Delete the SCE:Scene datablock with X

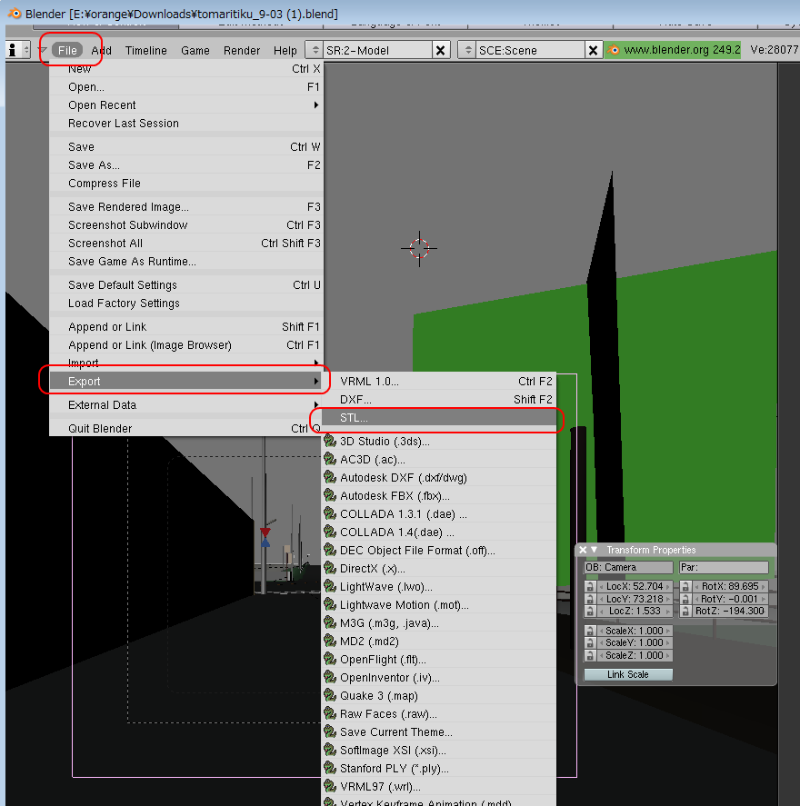tap(593, 50)
